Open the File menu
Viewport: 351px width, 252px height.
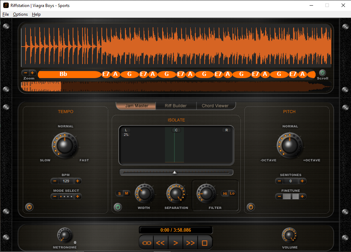[x=6, y=14]
